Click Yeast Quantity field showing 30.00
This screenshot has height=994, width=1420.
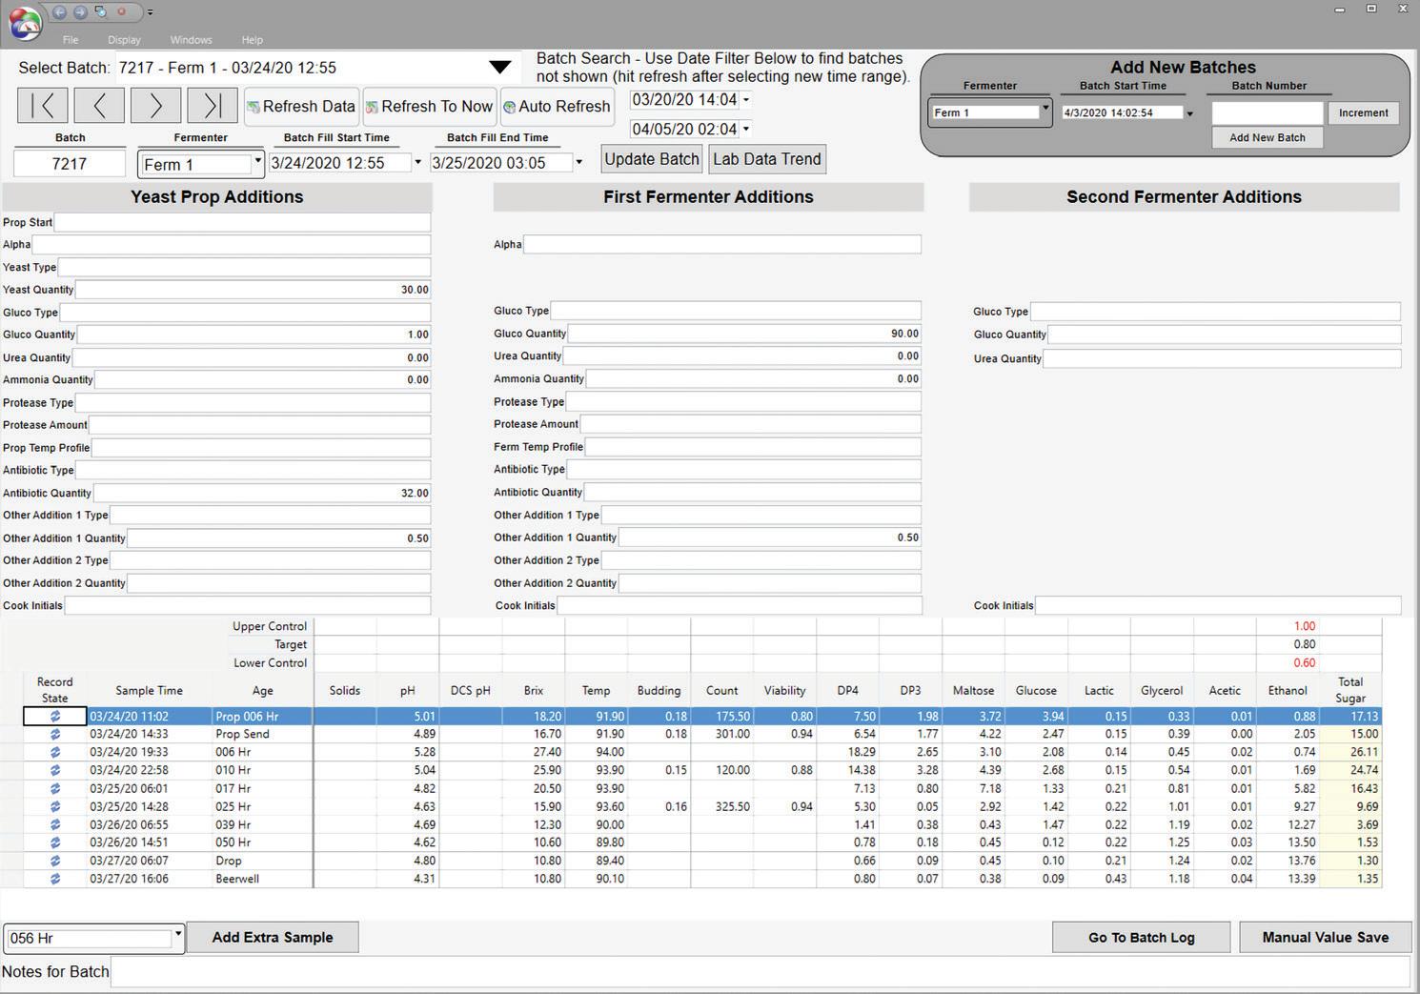point(253,290)
